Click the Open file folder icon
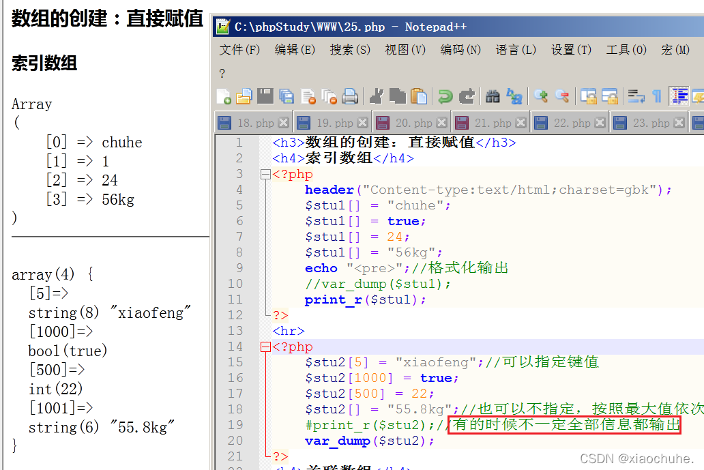Viewport: 704px width, 470px height. point(244,96)
